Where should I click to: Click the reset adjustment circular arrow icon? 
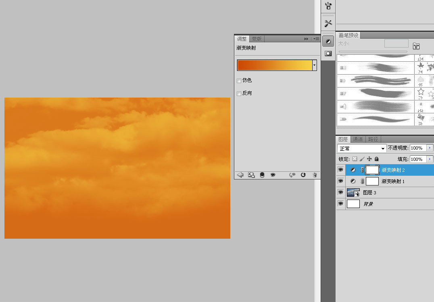point(303,175)
